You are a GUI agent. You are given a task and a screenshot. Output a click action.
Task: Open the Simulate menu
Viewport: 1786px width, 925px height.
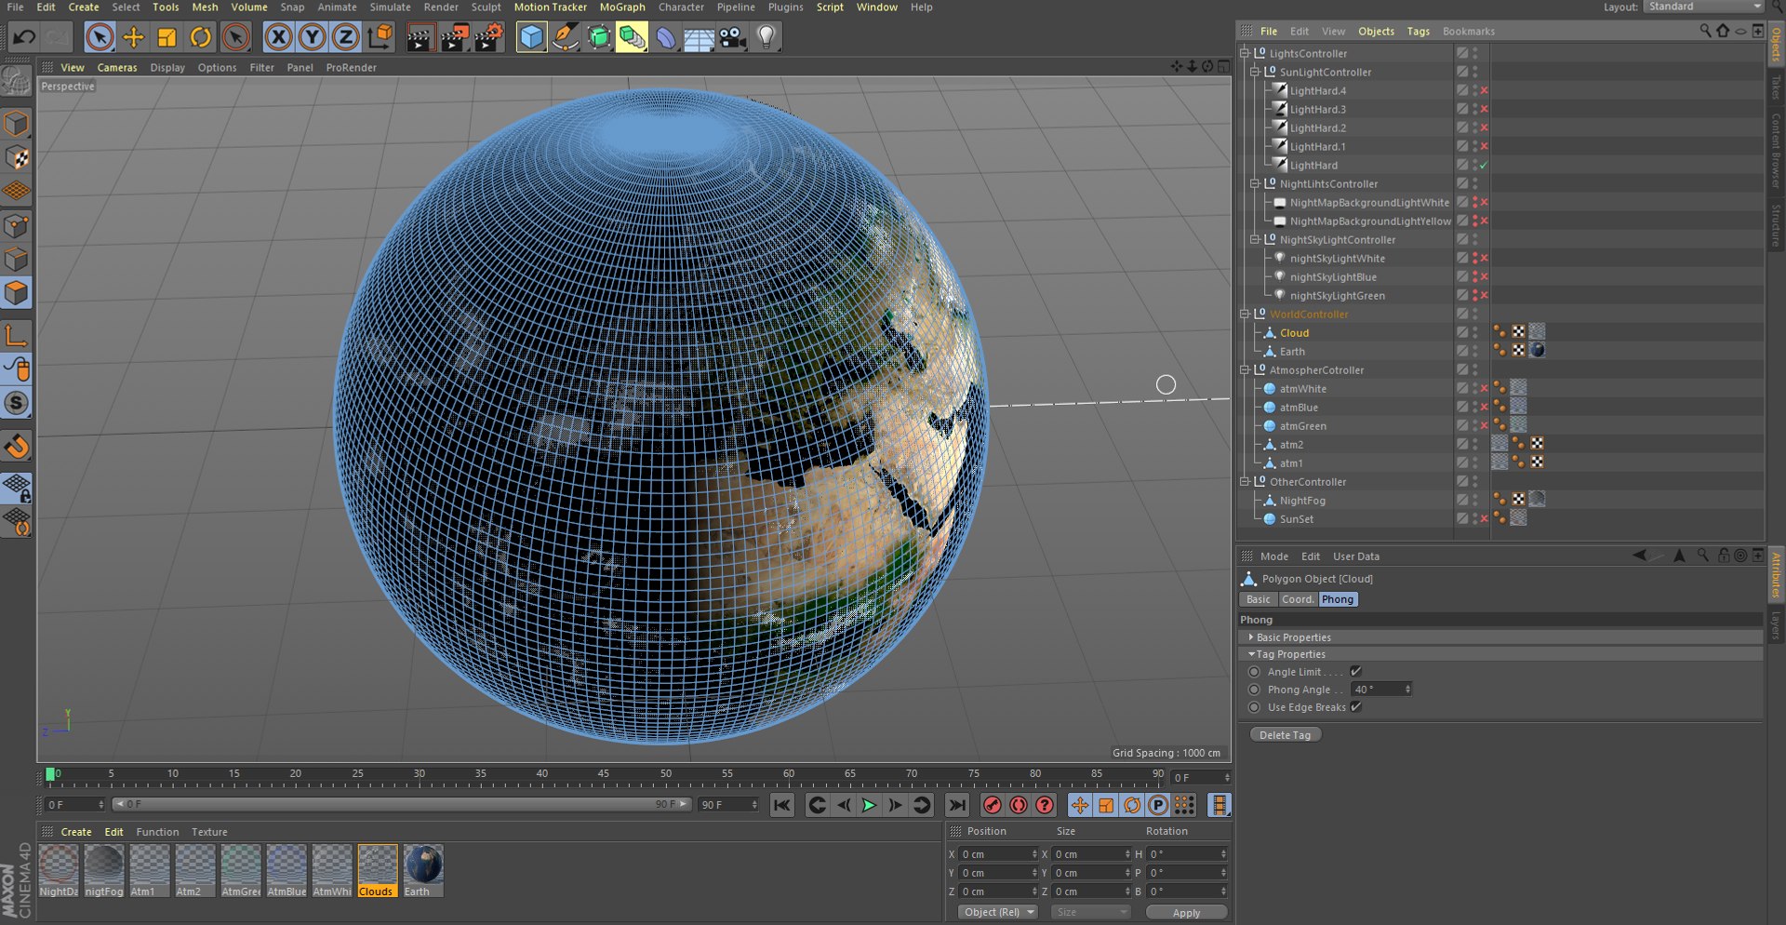click(x=390, y=7)
